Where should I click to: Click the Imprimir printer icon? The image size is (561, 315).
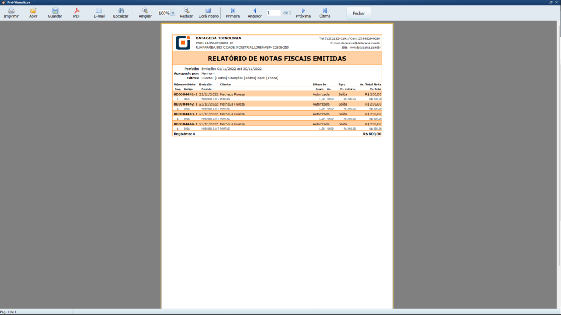[11, 11]
